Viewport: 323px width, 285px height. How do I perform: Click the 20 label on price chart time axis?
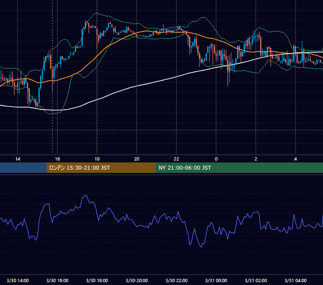(x=137, y=159)
